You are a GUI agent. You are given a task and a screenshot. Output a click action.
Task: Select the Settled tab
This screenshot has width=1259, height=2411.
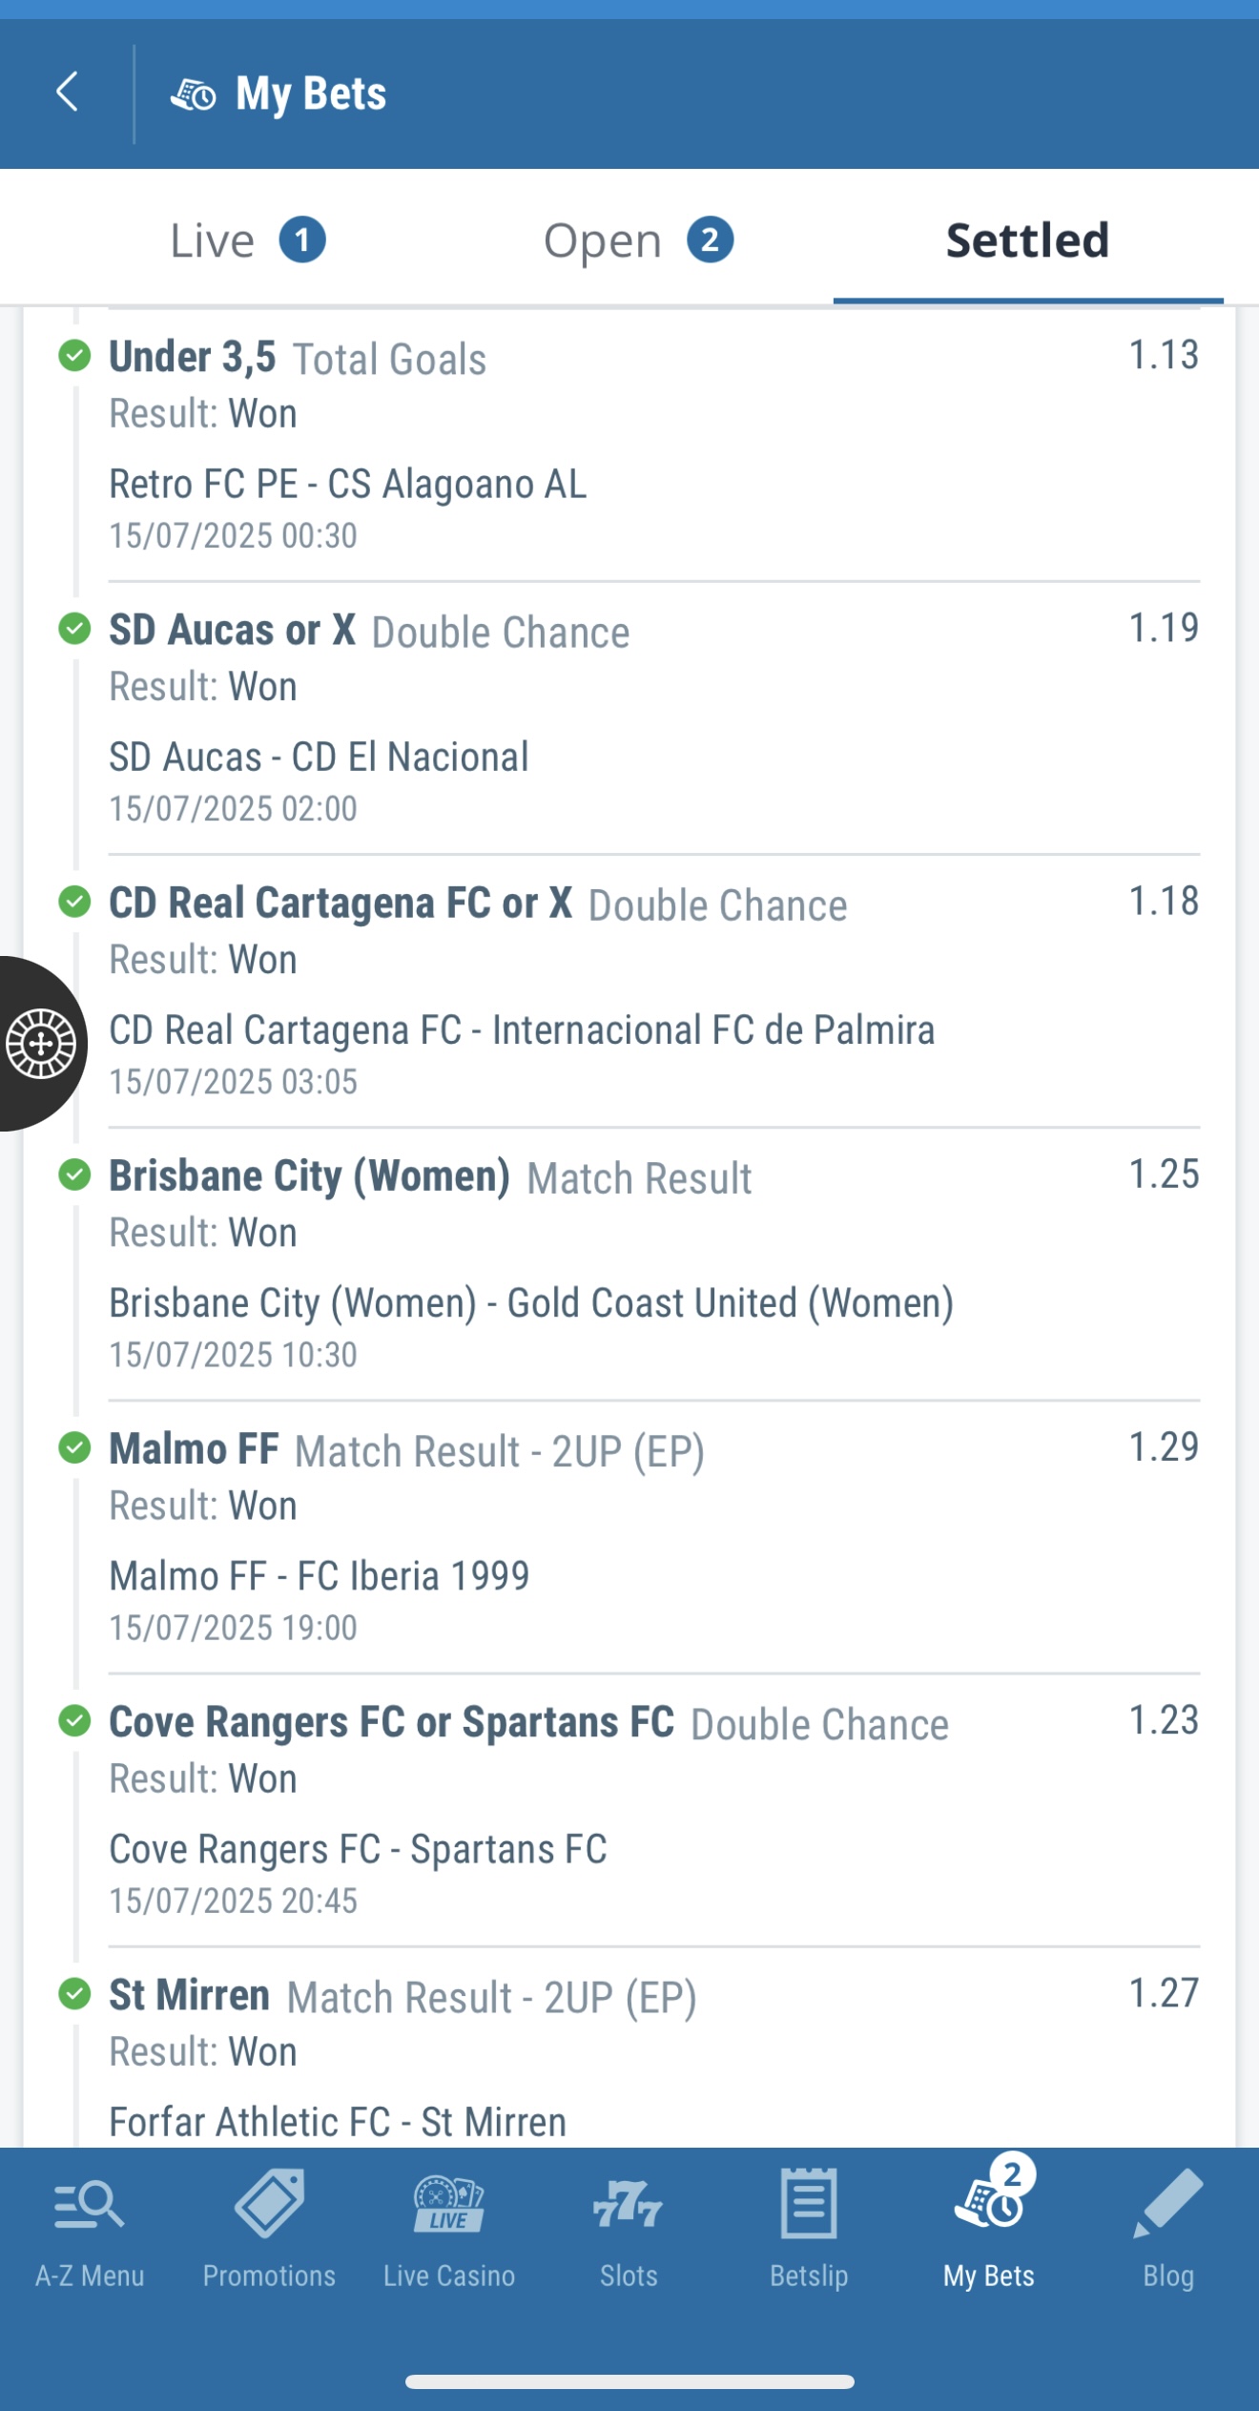[x=1027, y=240]
